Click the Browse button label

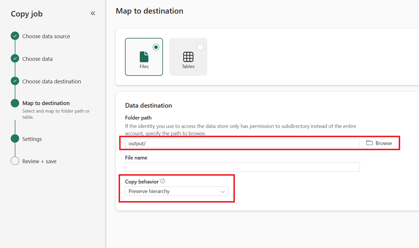[x=384, y=143]
